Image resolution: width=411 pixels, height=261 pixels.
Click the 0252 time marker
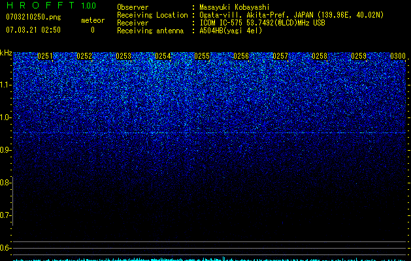tap(84, 56)
